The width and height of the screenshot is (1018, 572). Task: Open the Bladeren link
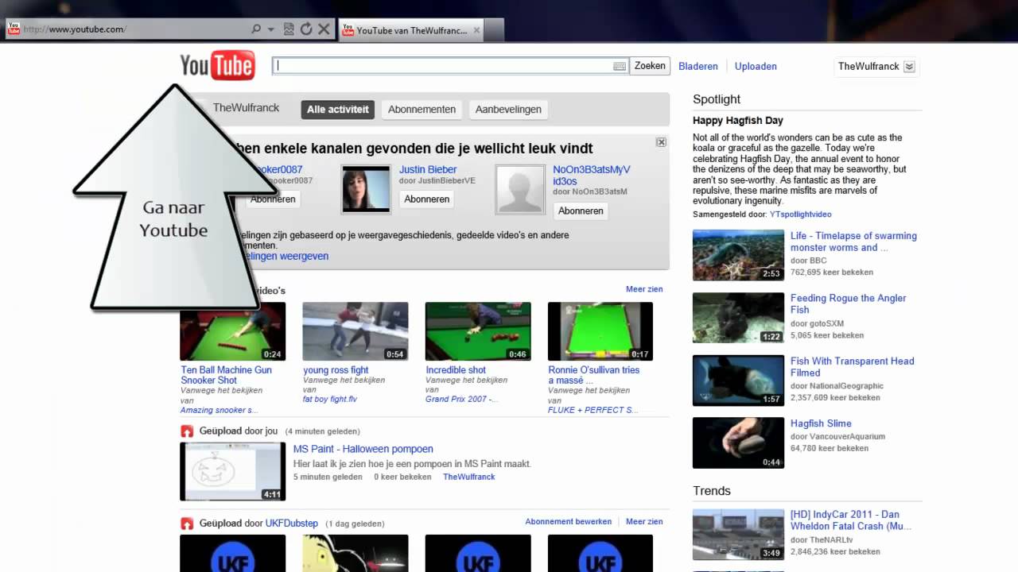[x=698, y=67]
